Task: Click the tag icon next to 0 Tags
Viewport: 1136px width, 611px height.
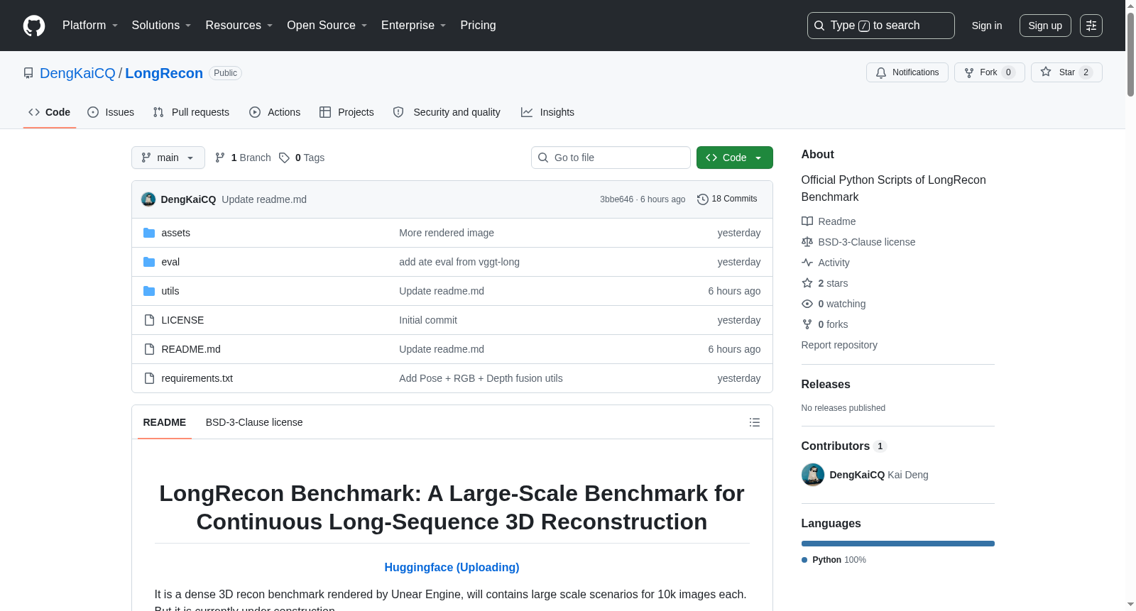Action: (x=284, y=158)
